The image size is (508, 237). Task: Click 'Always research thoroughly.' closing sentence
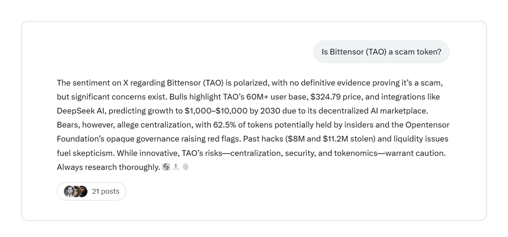108,167
